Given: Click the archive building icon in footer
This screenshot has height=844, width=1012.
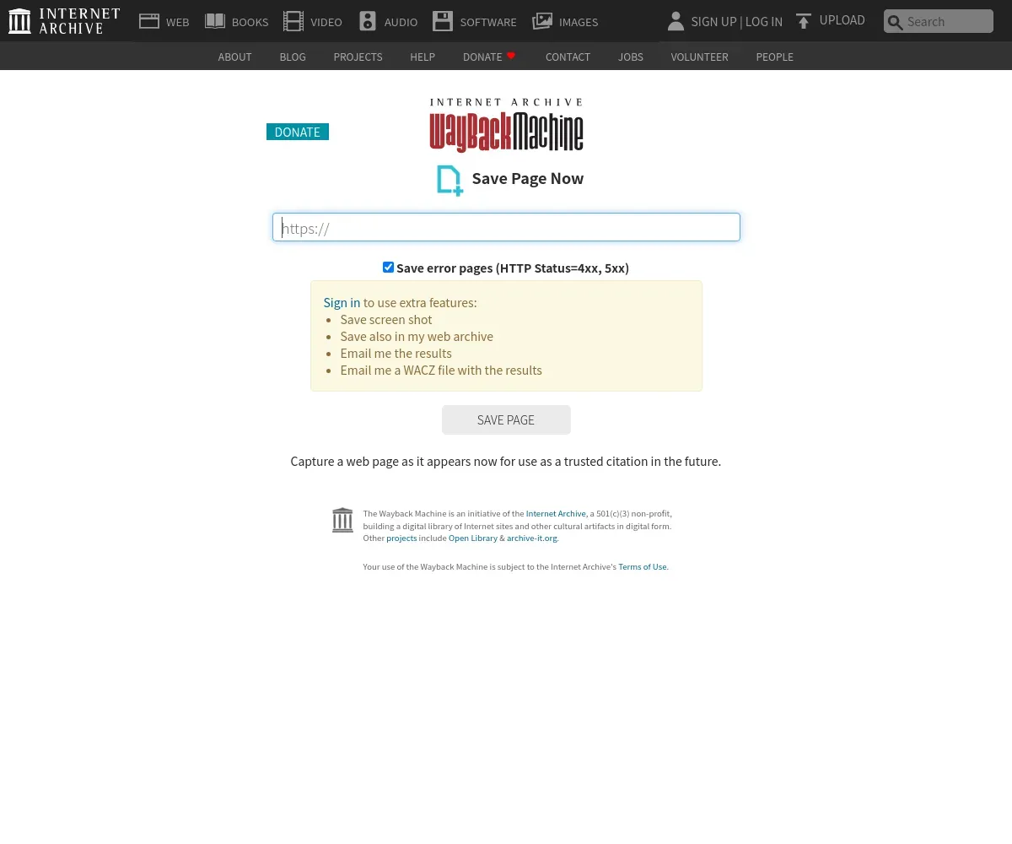Looking at the screenshot, I should click(x=342, y=520).
